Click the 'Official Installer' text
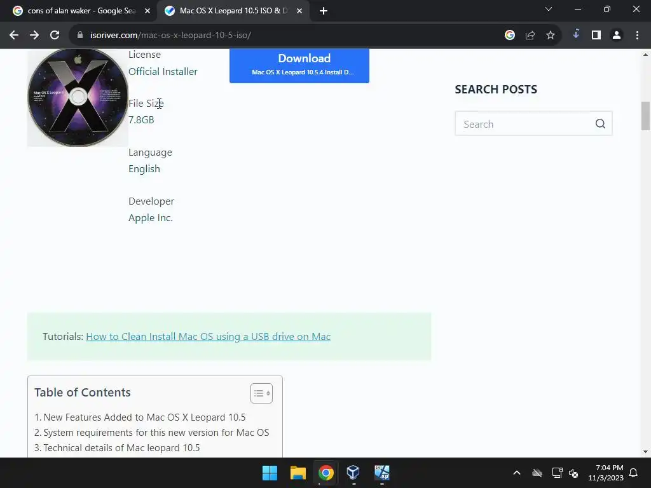The image size is (651, 488). click(163, 72)
